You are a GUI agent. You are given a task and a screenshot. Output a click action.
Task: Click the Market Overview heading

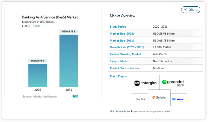coord(123,16)
